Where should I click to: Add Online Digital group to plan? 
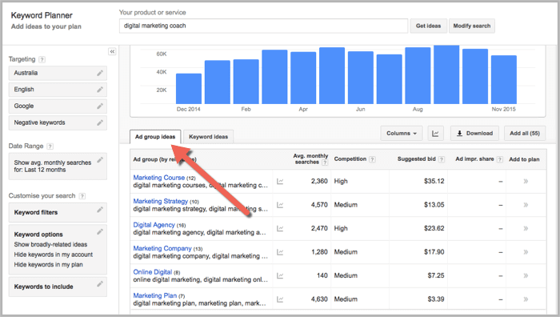click(x=526, y=275)
